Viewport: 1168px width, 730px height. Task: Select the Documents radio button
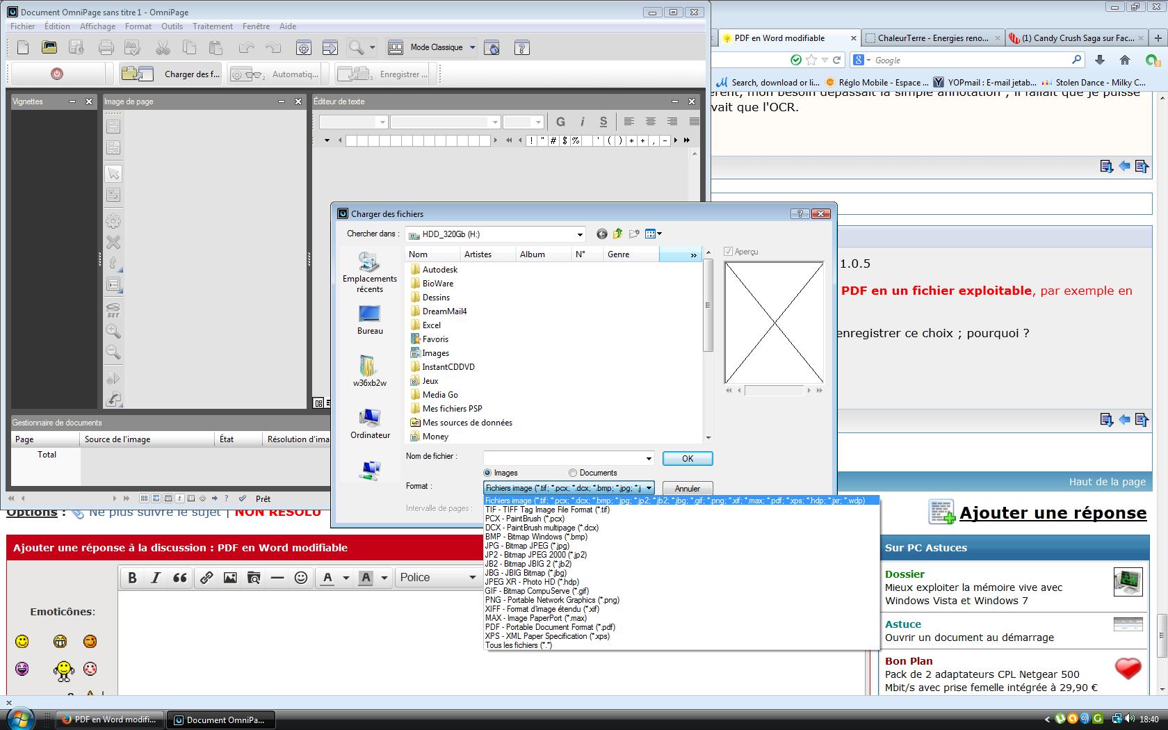[573, 473]
